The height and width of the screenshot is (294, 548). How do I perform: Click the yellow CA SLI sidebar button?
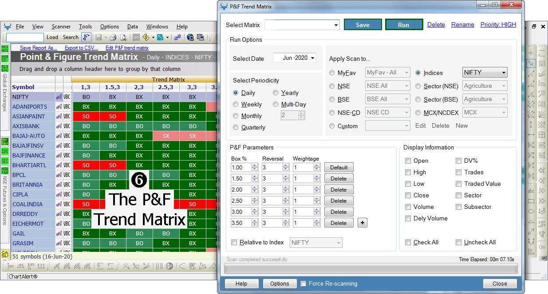tap(5, 254)
